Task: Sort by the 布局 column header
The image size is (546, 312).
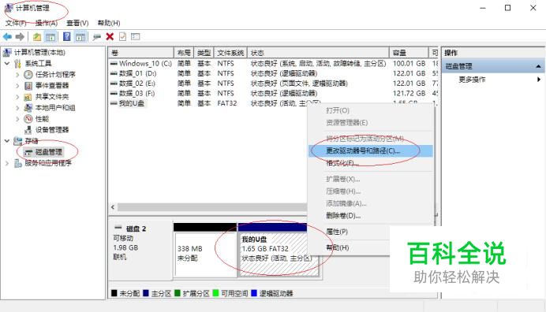Action: [x=184, y=53]
